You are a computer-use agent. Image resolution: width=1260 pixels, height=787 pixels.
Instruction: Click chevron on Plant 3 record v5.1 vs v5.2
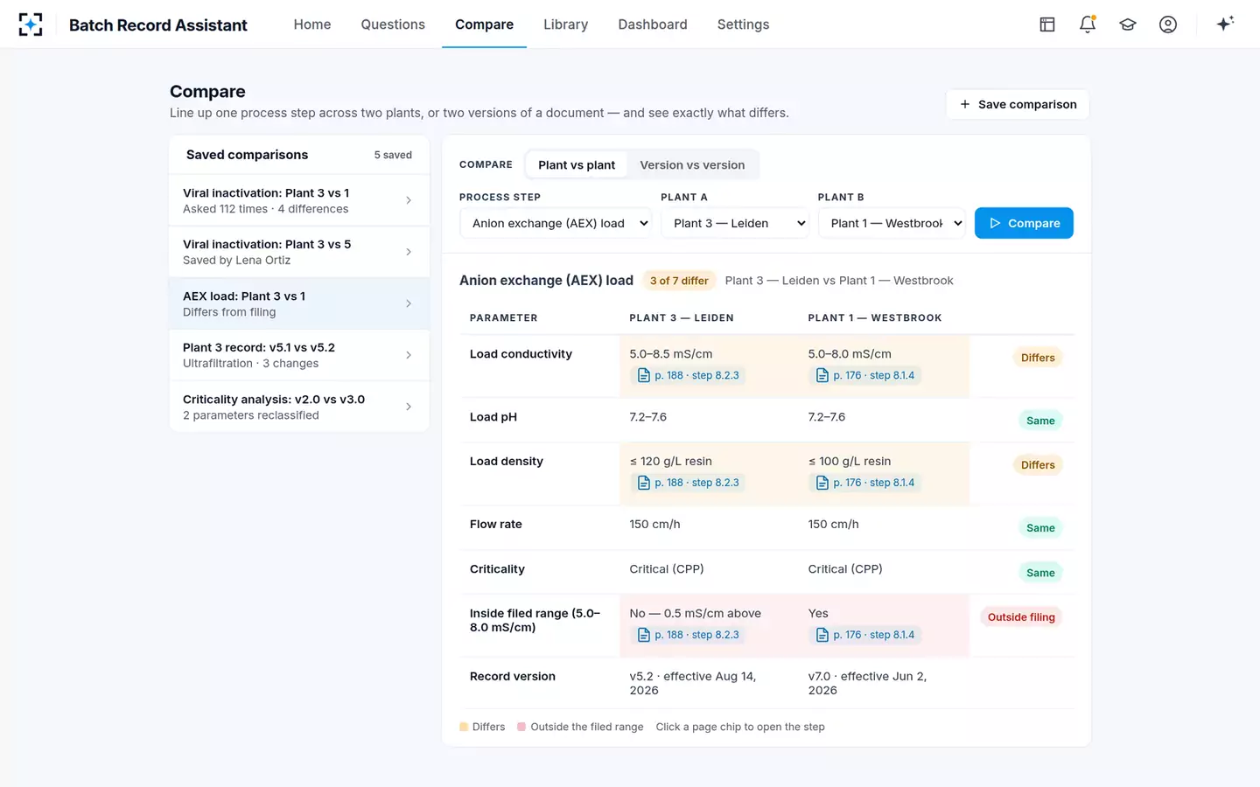409,355
